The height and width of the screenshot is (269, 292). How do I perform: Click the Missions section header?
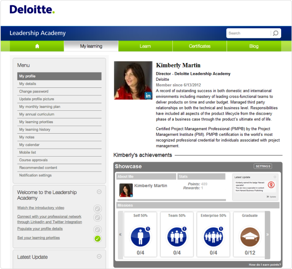tap(198, 205)
